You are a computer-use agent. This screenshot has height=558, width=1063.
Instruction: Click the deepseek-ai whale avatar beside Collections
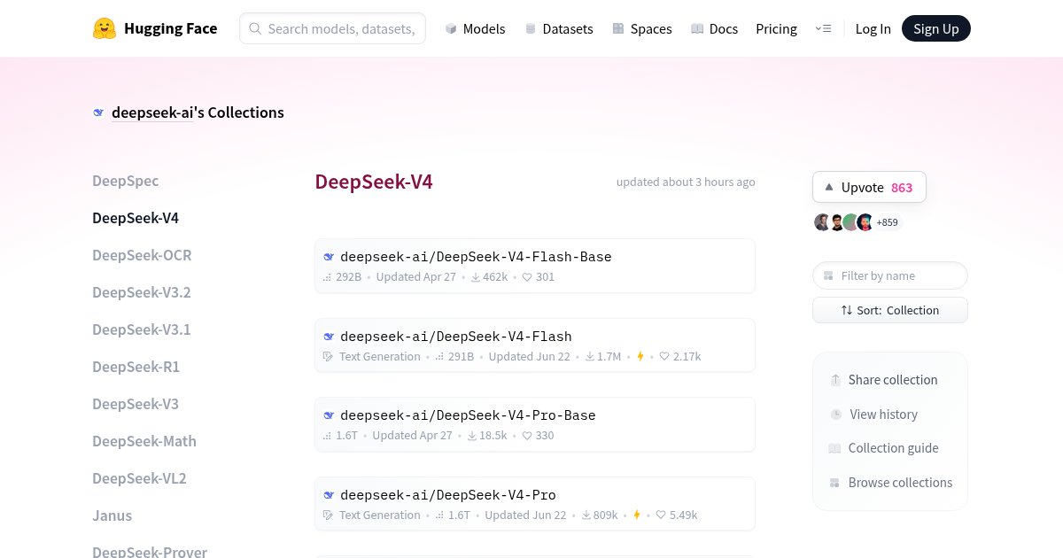click(98, 112)
